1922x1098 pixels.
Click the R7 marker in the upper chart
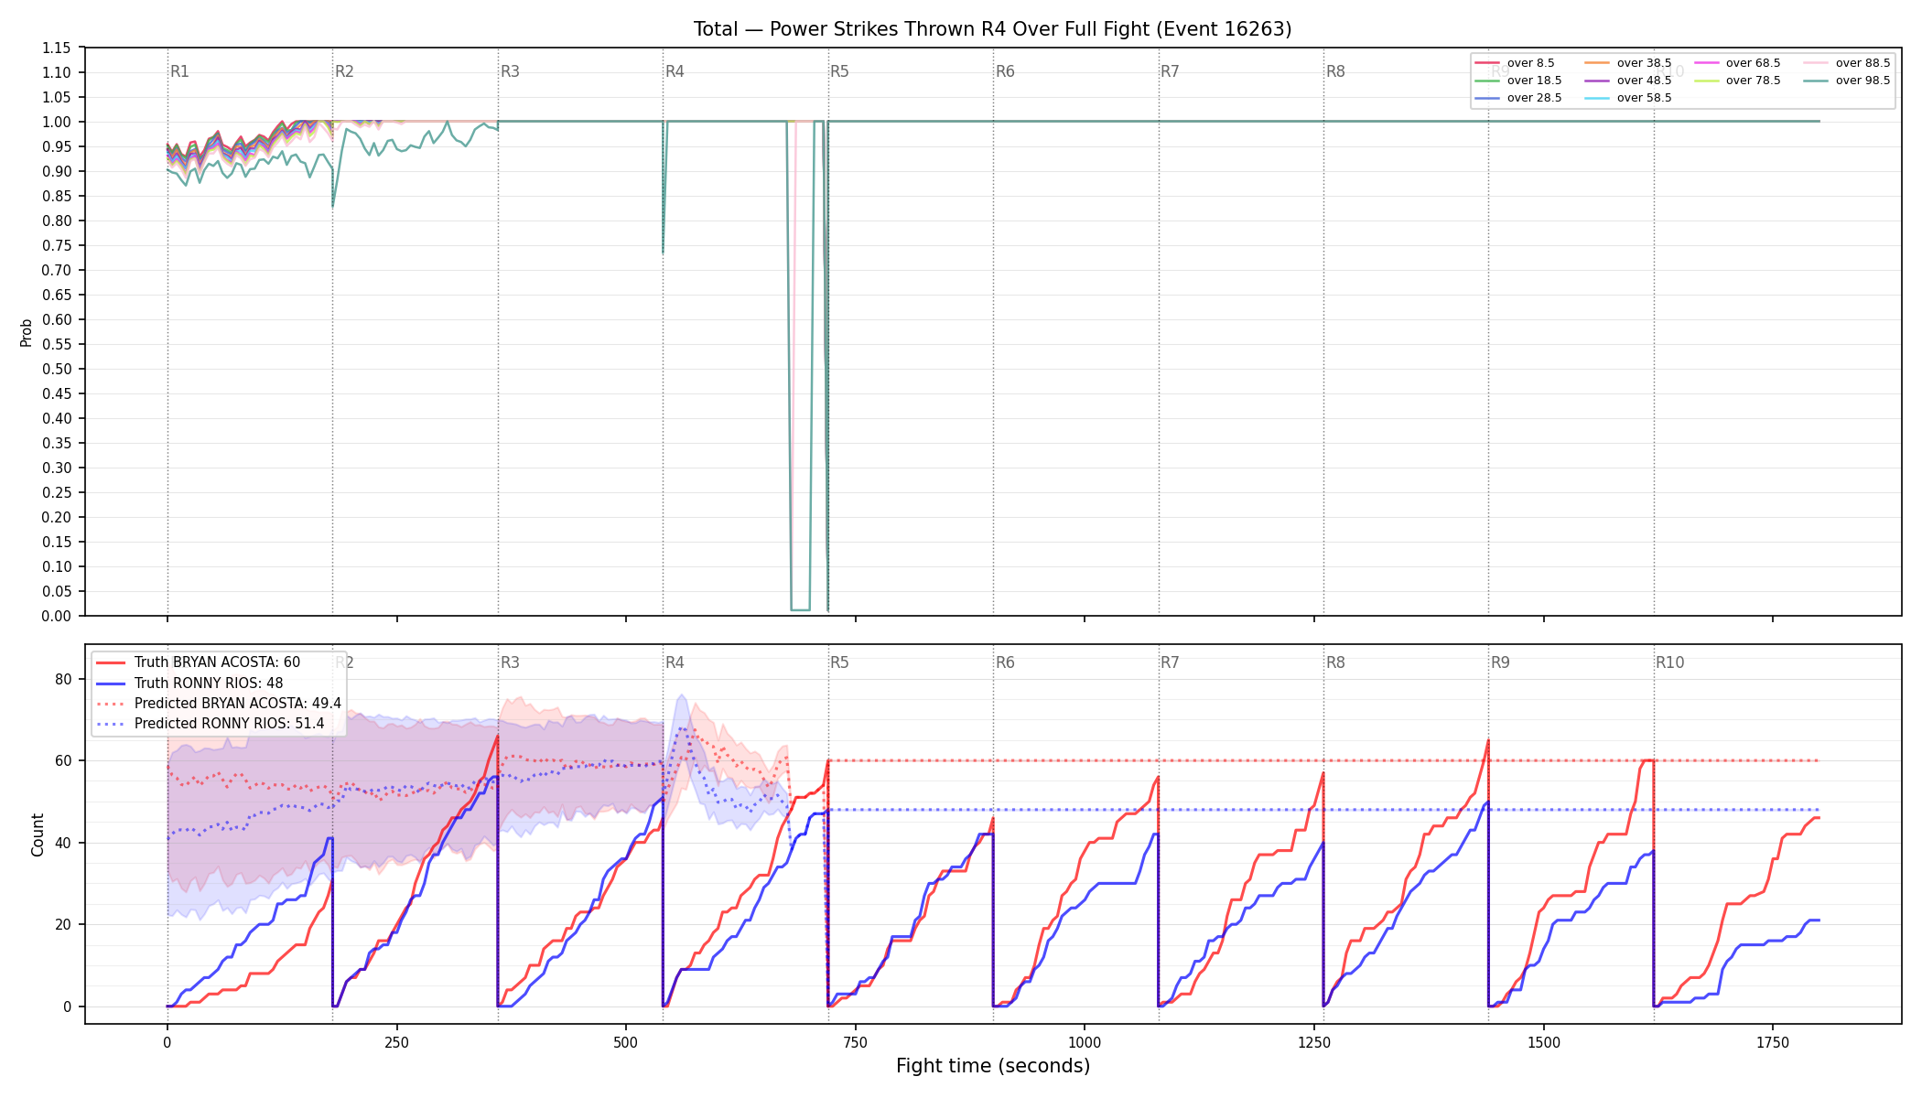(x=1170, y=71)
